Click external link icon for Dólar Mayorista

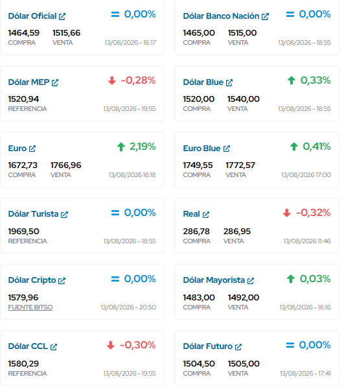[x=251, y=281]
